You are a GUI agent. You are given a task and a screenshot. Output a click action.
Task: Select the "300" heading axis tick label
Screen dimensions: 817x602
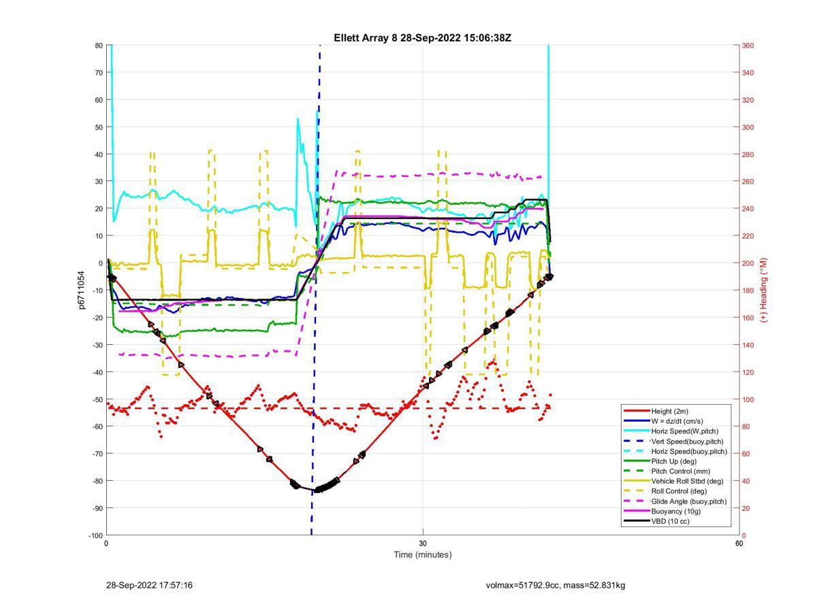click(x=748, y=127)
